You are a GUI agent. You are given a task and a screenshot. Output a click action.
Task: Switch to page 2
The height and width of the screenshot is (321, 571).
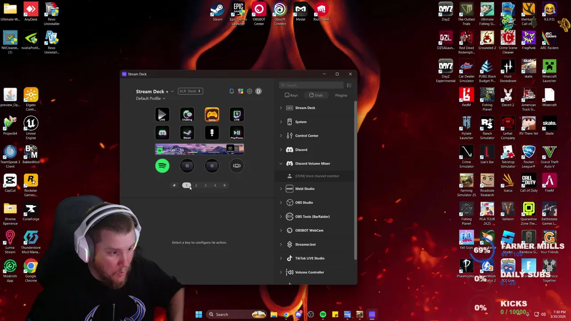coord(196,185)
